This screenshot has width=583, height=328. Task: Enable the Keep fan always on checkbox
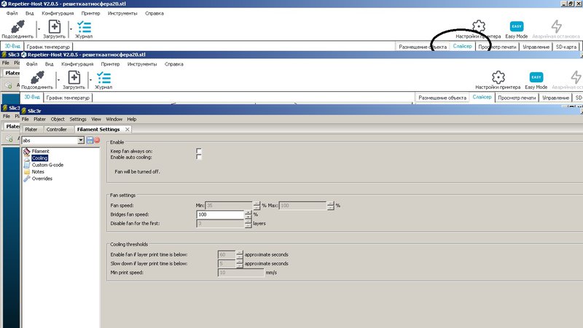click(x=199, y=150)
